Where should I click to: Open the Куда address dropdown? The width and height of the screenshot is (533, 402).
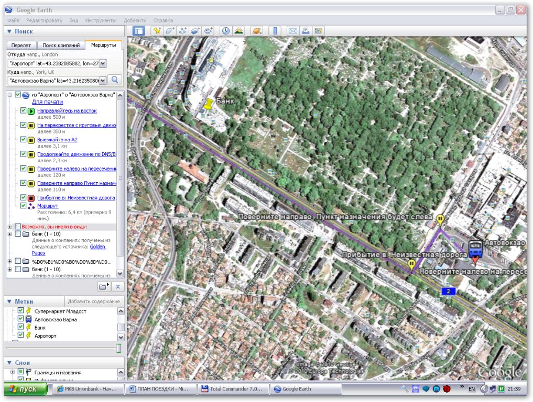pyautogui.click(x=103, y=81)
